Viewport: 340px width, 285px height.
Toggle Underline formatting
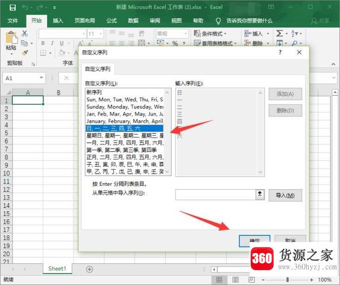coord(62,43)
